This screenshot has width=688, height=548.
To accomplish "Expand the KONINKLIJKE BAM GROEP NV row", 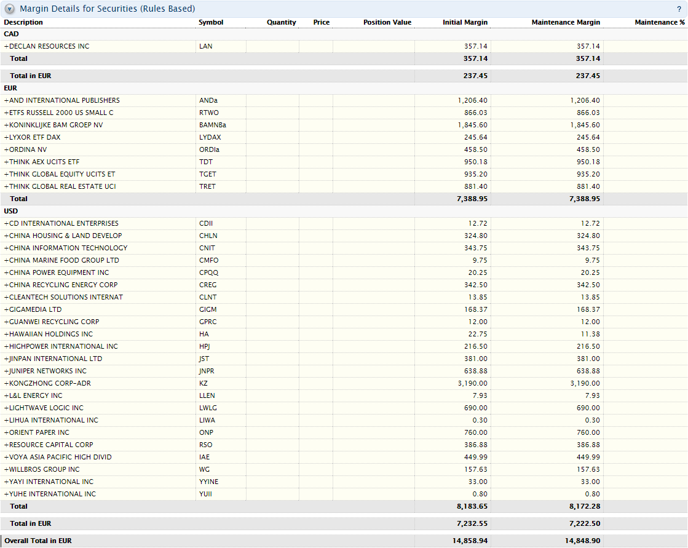I will pos(7,125).
